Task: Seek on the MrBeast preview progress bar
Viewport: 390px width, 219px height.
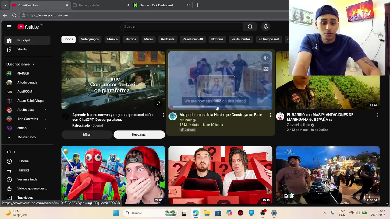Action: tap(221, 107)
